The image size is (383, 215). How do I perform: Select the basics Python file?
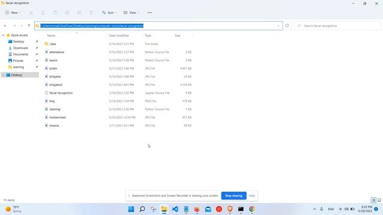[x=53, y=60]
